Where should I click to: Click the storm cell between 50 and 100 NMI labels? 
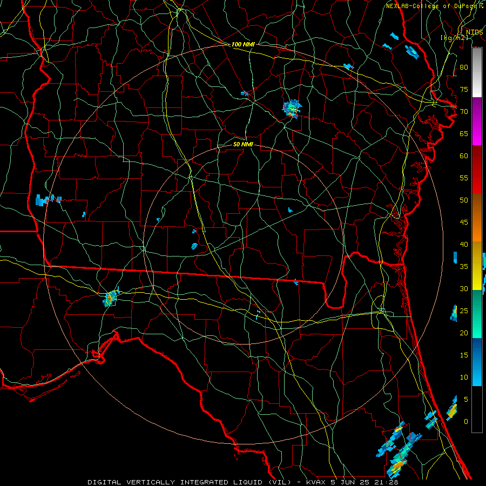tap(292, 109)
